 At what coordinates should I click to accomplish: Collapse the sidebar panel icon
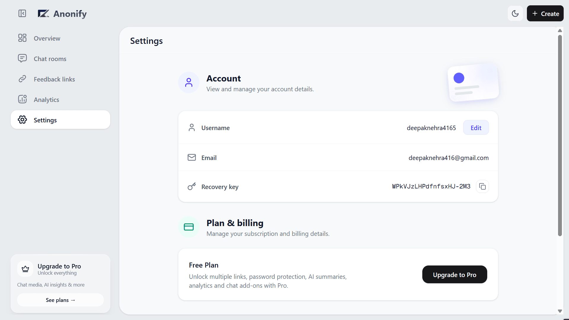click(22, 13)
